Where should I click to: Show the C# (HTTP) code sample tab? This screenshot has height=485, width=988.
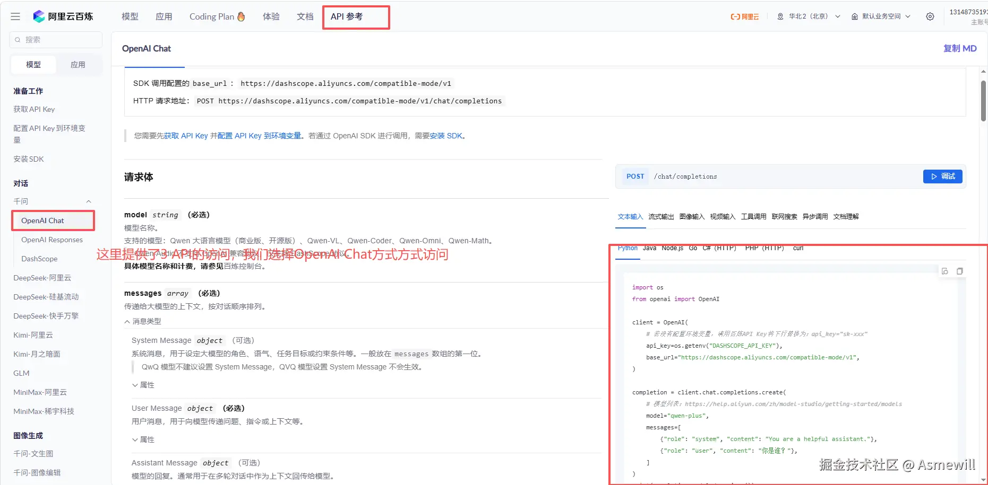coord(719,248)
